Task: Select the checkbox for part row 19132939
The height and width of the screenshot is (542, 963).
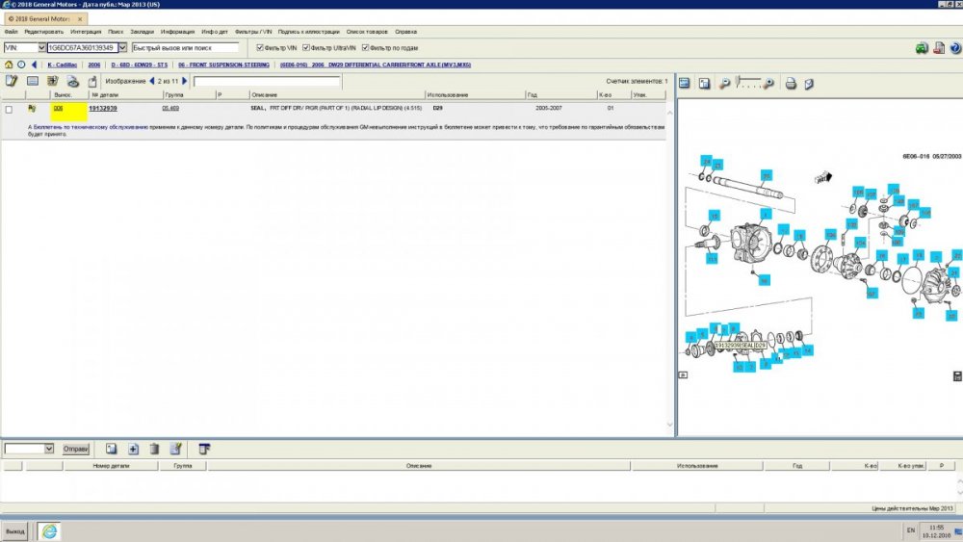Action: click(10, 109)
